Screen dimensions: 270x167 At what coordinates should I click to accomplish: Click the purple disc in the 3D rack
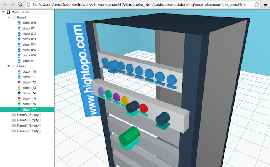(101, 91)
